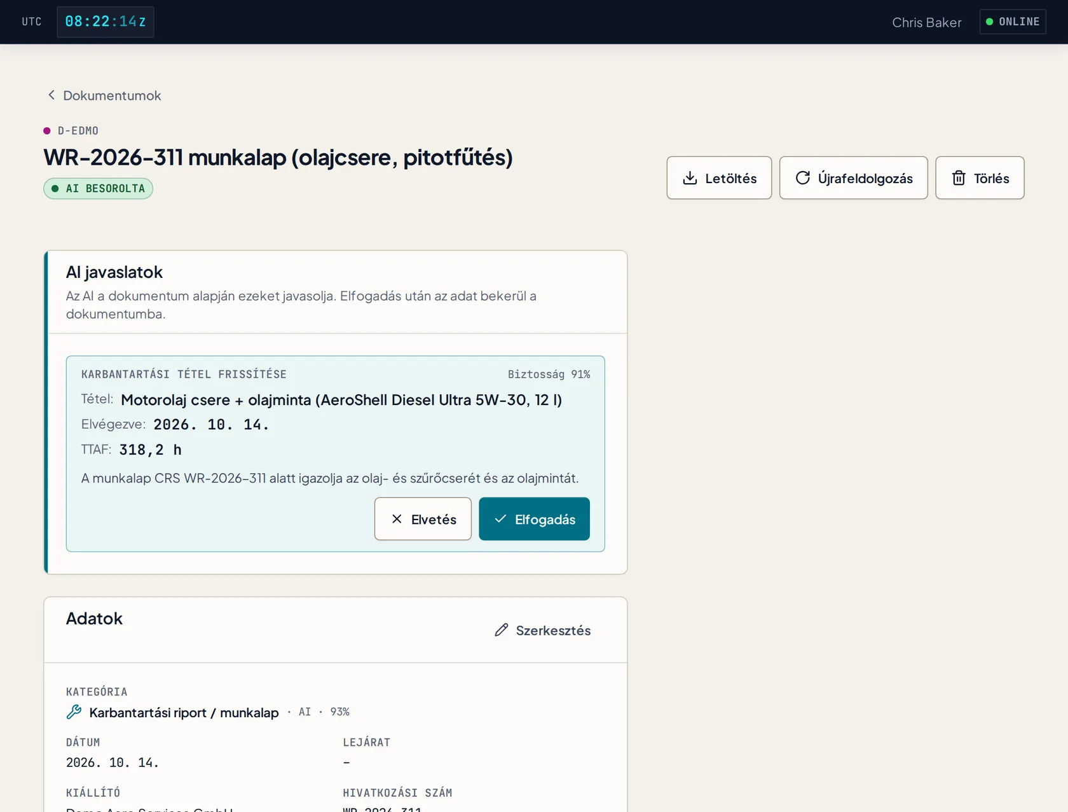Accept AI suggestion with Elfogadás
1068x812 pixels.
(x=534, y=519)
